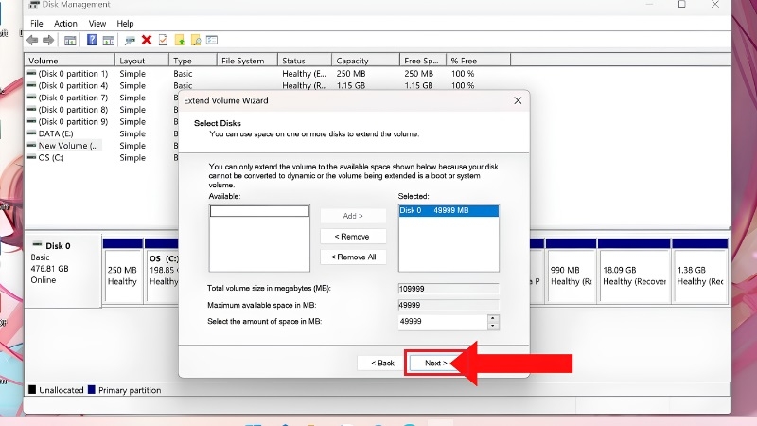Click the Remove All button
The image size is (757, 426).
coord(353,257)
